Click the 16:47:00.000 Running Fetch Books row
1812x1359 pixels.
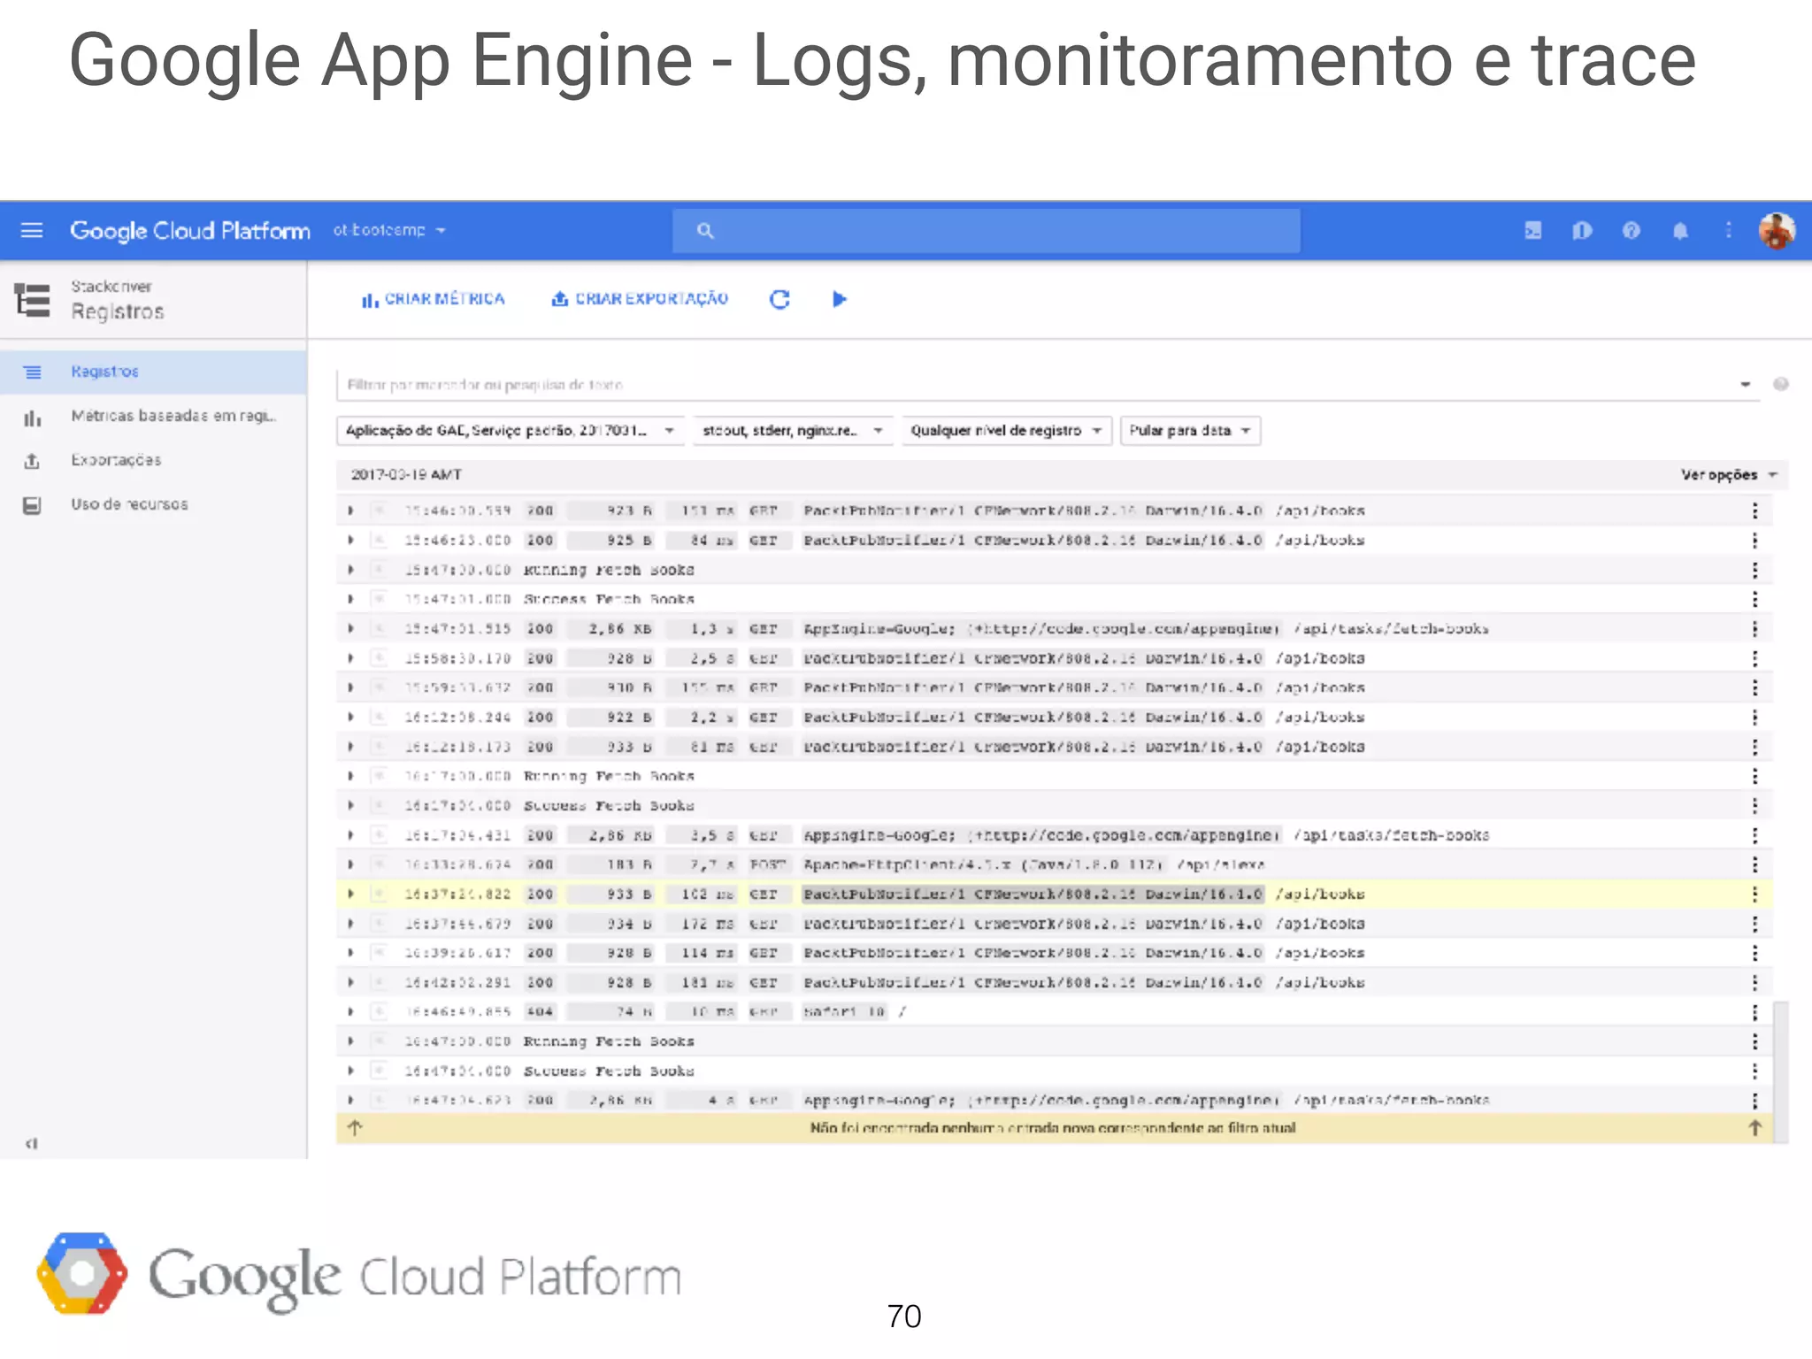pyautogui.click(x=1054, y=1041)
